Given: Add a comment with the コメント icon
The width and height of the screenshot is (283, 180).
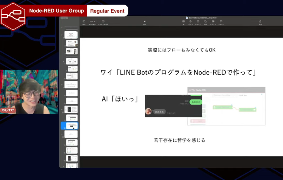Looking at the screenshot, I should [221, 22].
